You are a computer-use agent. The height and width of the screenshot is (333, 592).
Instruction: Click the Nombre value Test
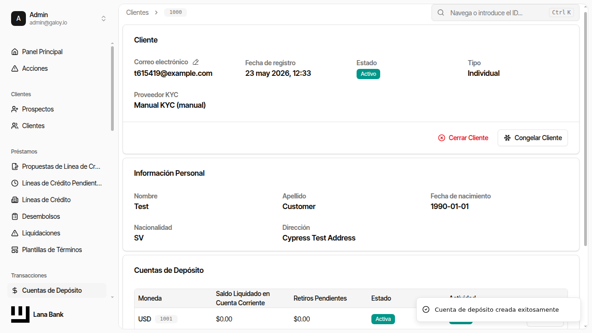[141, 206]
